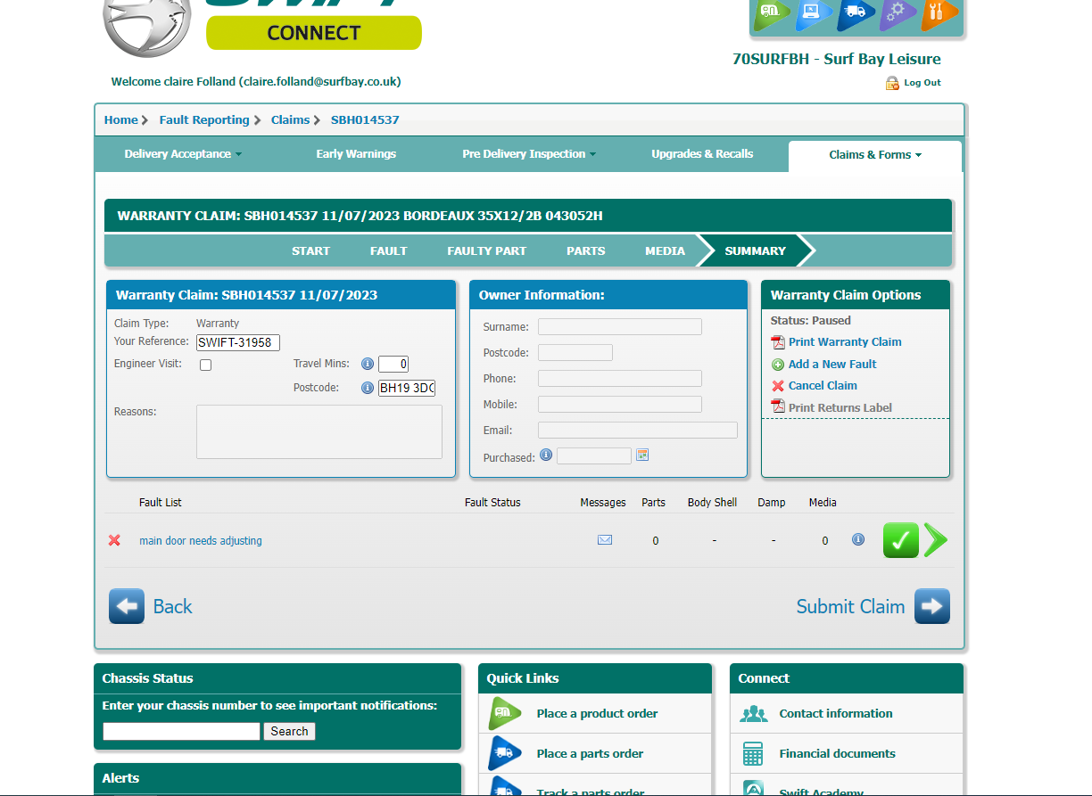Delete the main door needs adjusting fault

(x=114, y=540)
